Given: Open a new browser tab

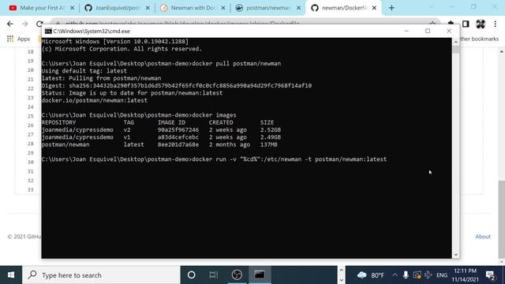Looking at the screenshot, I should coord(391,8).
